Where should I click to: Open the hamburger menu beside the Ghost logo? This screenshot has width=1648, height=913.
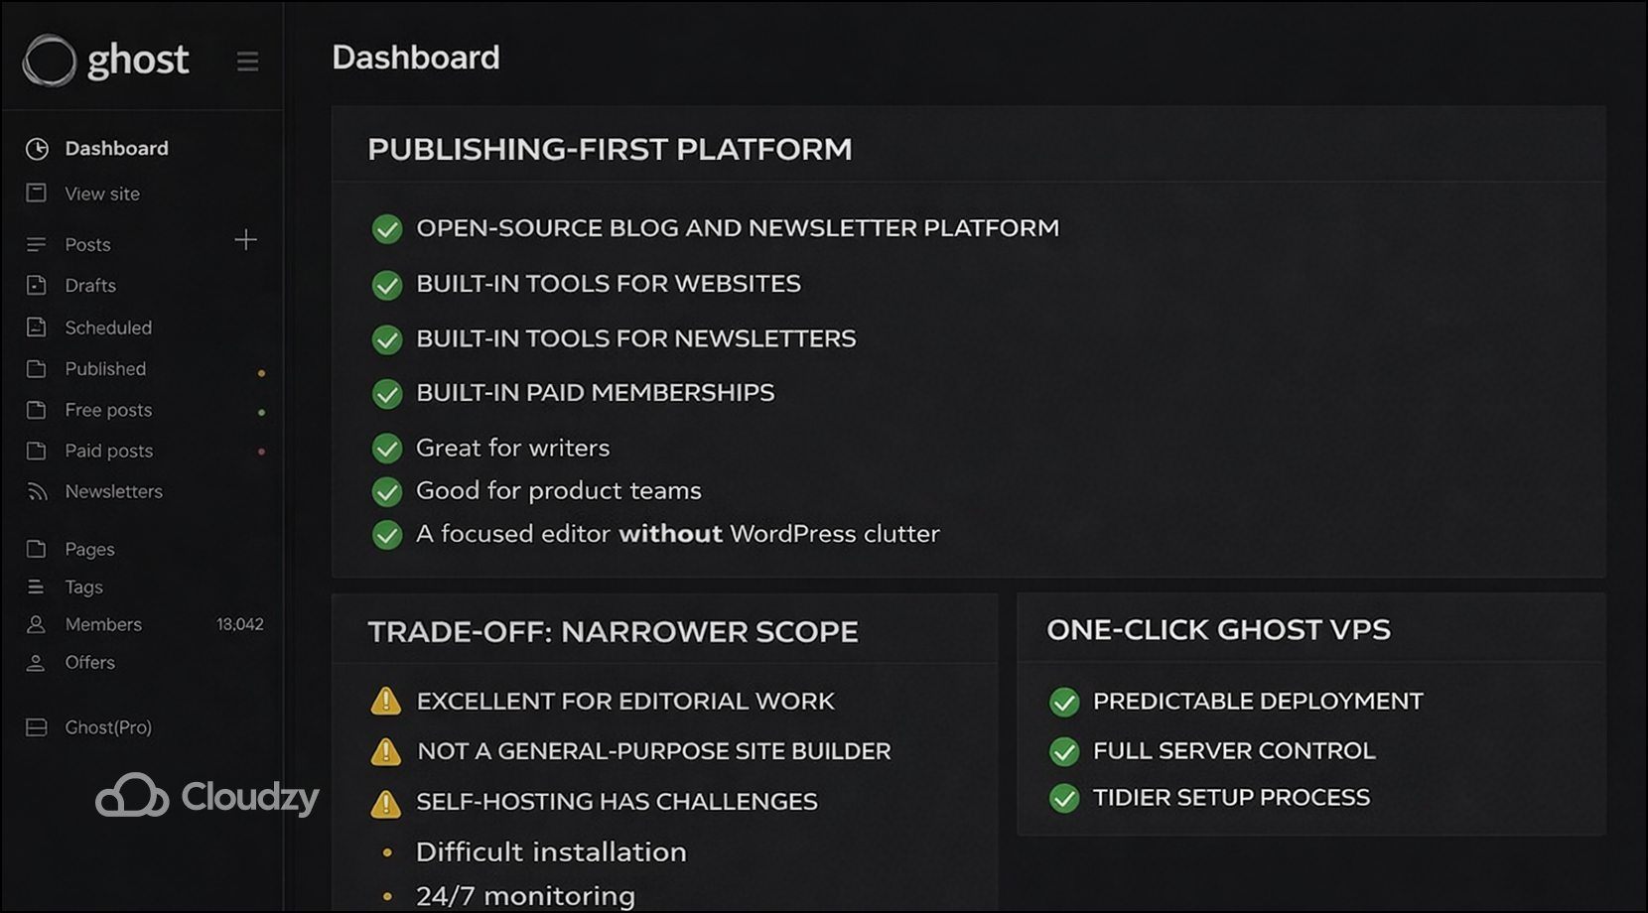pyautogui.click(x=247, y=62)
